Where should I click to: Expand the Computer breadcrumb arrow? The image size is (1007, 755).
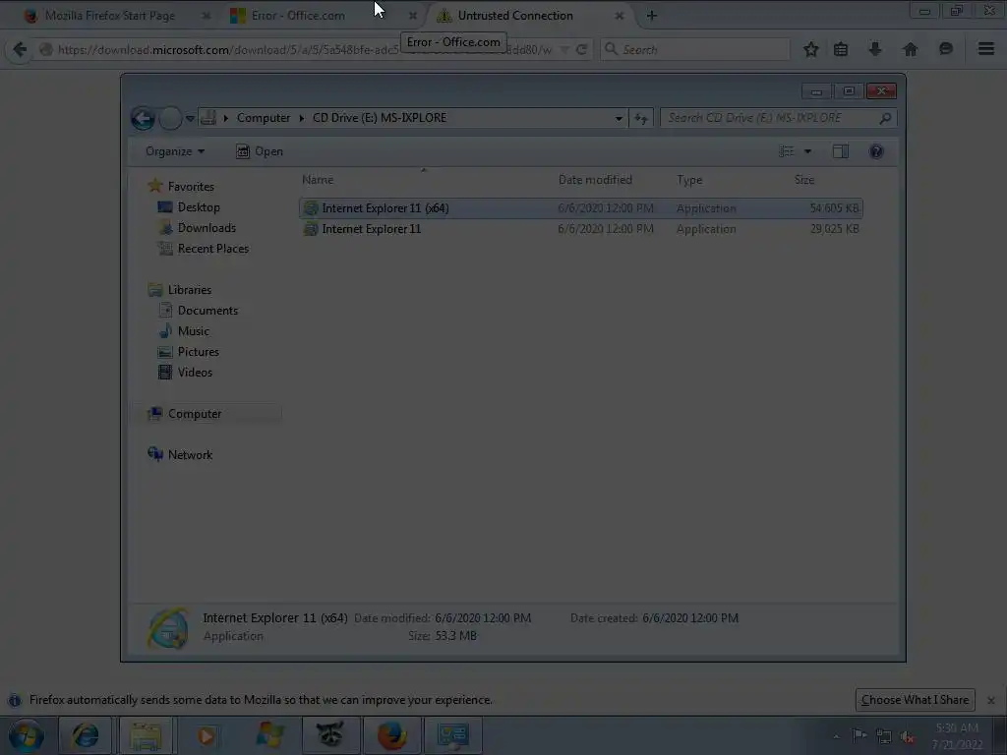(301, 118)
